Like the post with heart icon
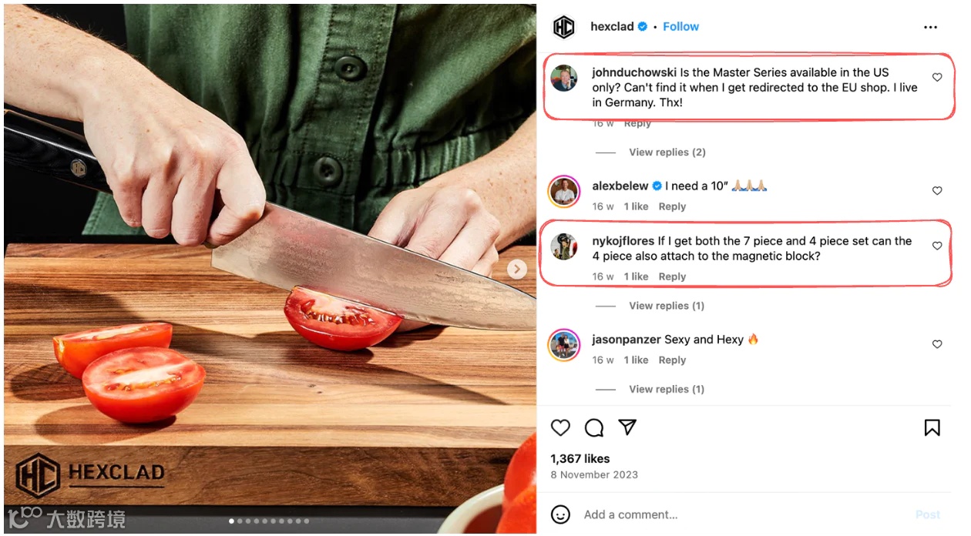Screen dimensions: 971x536 pos(560,427)
